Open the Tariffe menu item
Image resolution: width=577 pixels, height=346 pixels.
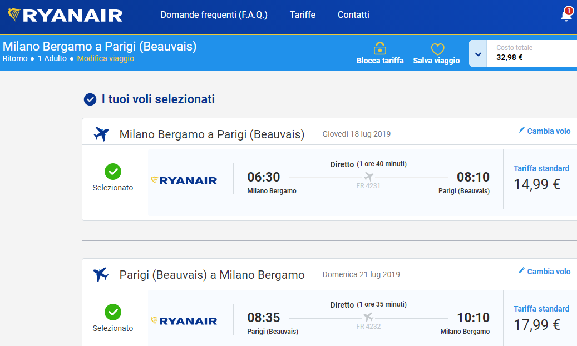[303, 15]
